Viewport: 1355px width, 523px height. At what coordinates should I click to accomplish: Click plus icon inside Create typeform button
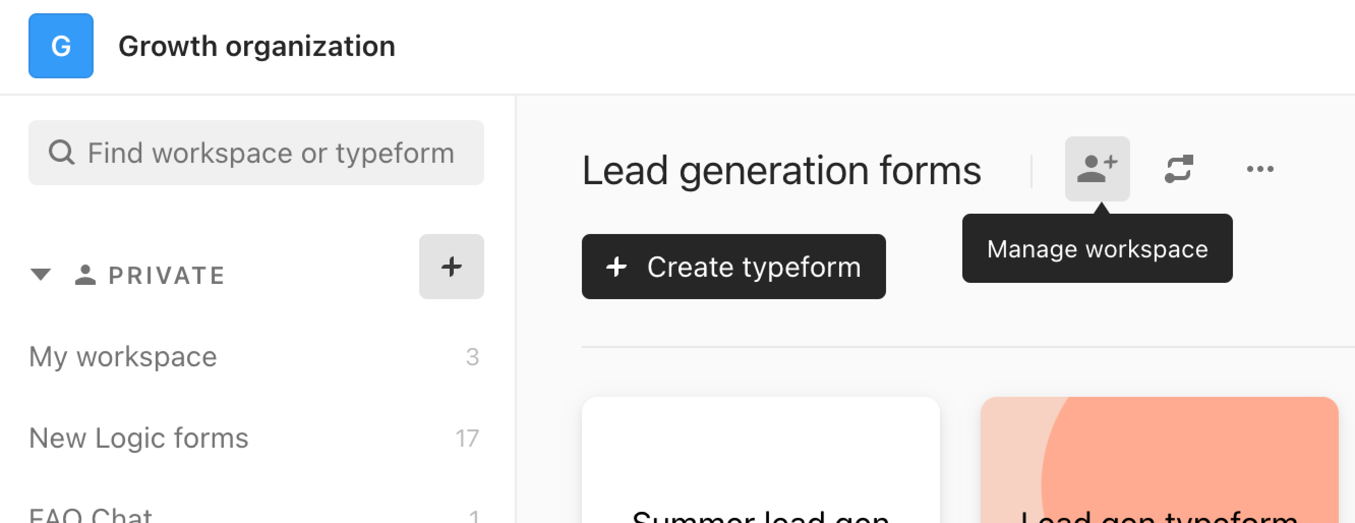coord(616,267)
